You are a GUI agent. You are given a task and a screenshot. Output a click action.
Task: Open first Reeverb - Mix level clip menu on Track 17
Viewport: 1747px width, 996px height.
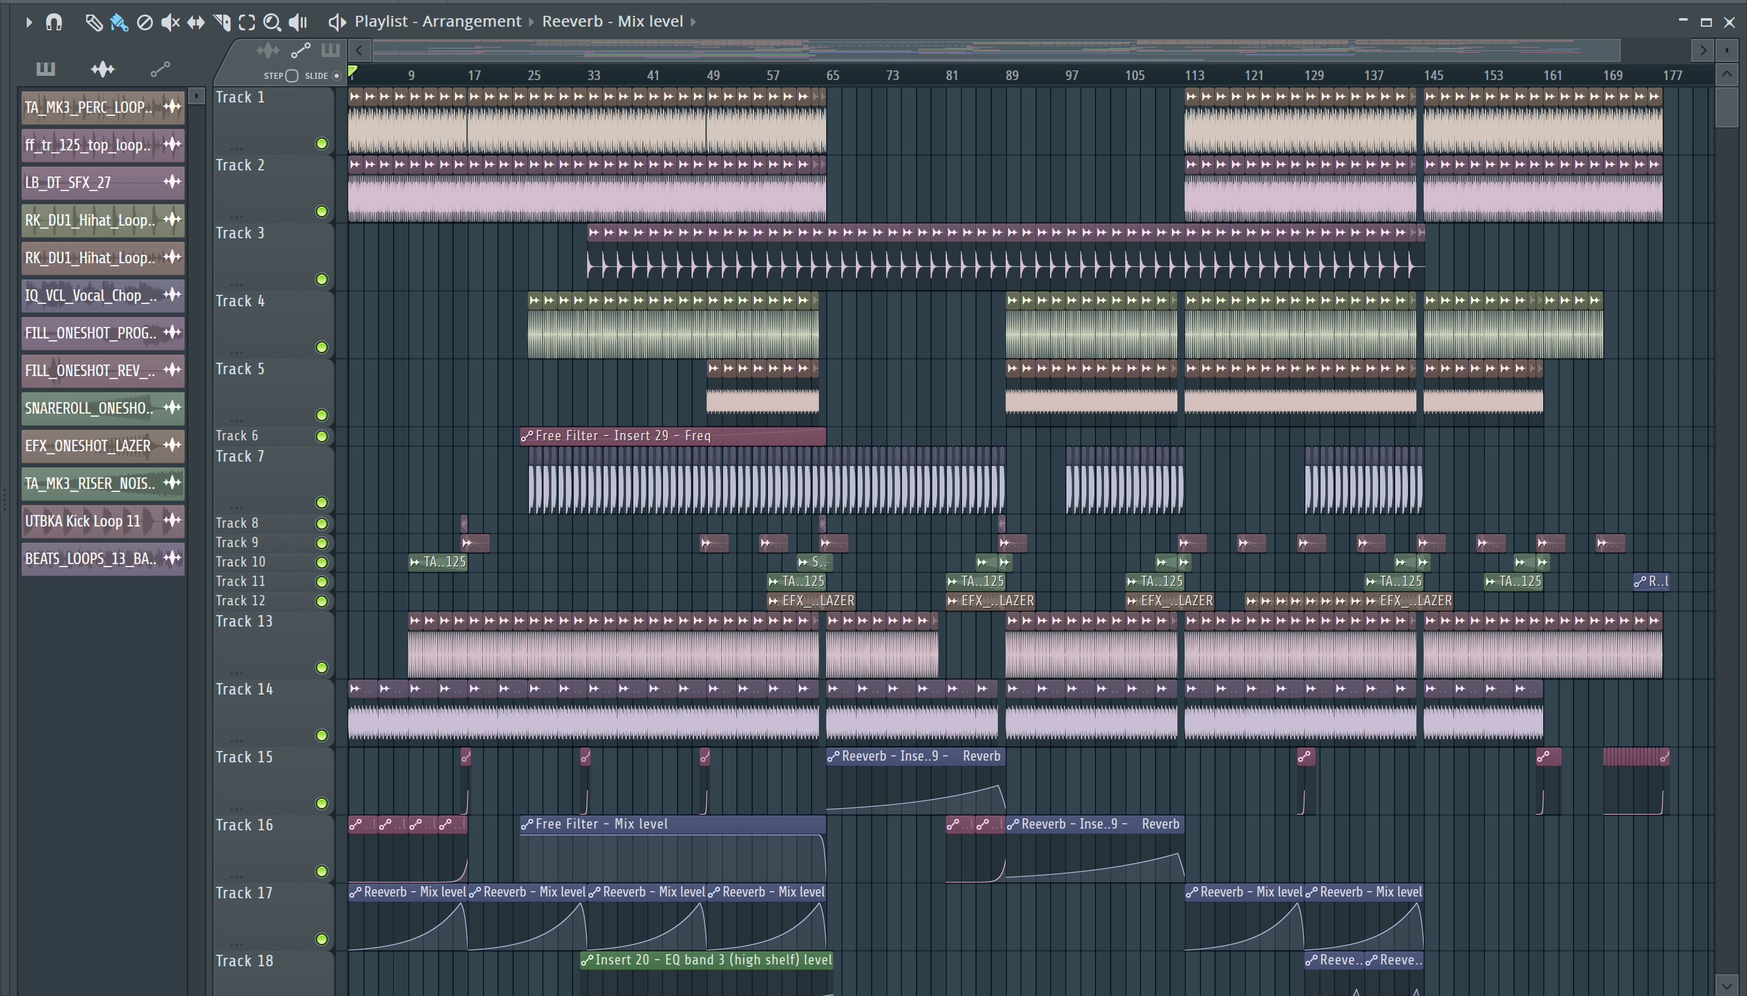click(x=355, y=892)
